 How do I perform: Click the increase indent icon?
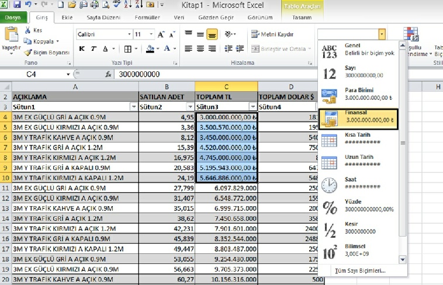pos(240,49)
